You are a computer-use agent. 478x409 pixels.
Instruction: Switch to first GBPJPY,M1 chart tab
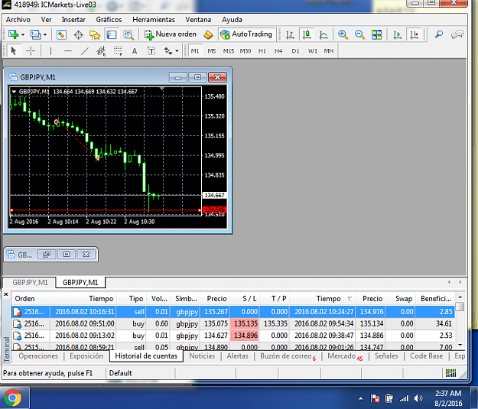[30, 283]
